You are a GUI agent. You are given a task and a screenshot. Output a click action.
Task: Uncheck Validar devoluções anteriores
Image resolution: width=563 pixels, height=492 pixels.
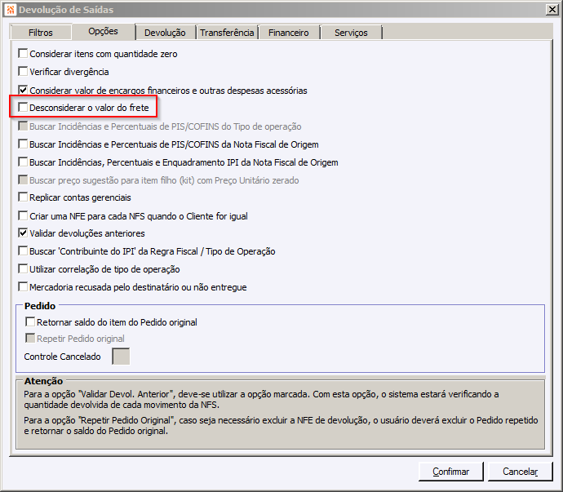click(x=23, y=233)
